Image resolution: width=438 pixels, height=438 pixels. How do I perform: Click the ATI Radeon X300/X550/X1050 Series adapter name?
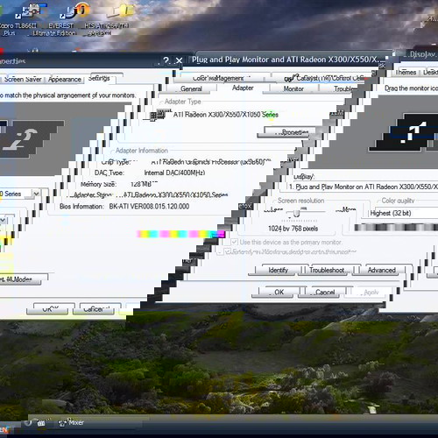[225, 115]
